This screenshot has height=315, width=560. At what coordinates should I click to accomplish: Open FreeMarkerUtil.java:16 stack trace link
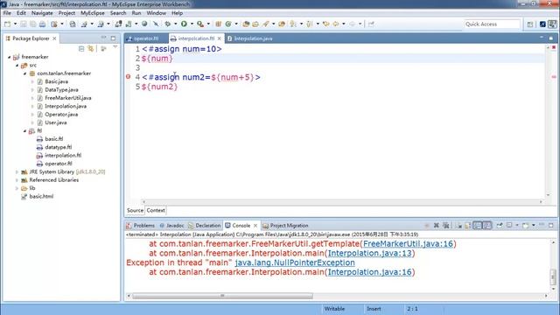(x=409, y=244)
